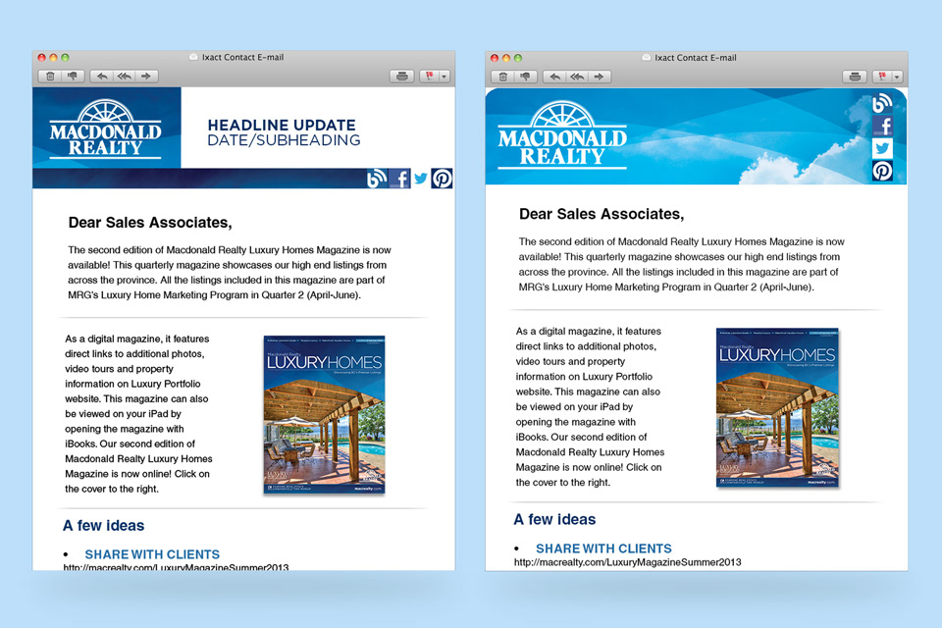
Task: Click the forward arrow in right window
Action: pos(599,77)
